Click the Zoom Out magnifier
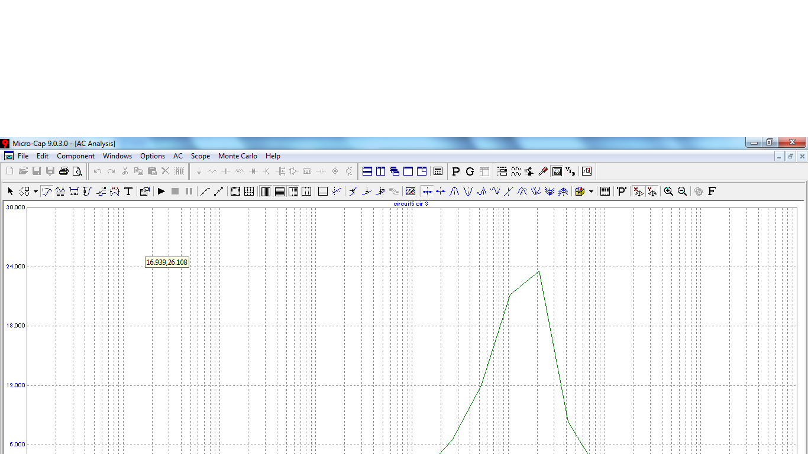 (x=682, y=192)
